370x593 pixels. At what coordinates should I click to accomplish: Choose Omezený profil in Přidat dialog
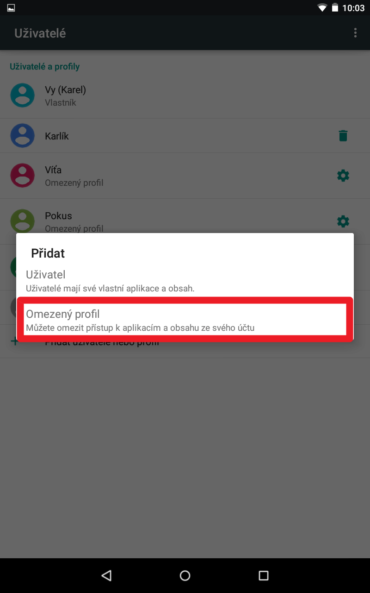(x=185, y=319)
